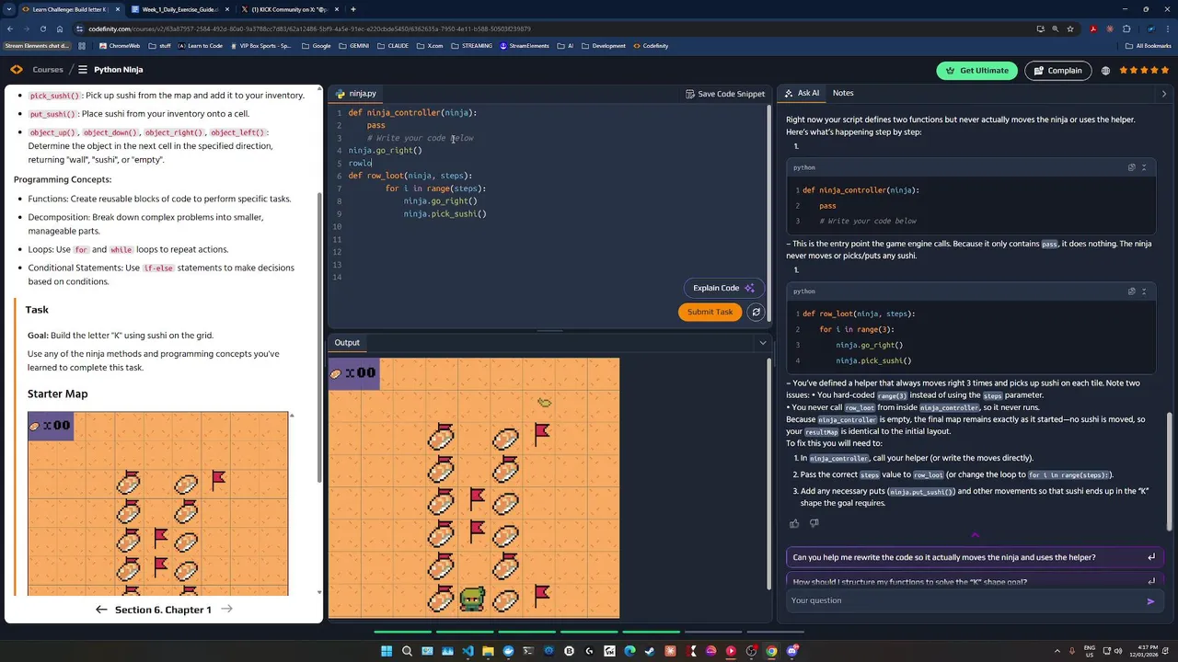Open Learn to Code bookmark
The image size is (1178, 662).
(x=201, y=46)
